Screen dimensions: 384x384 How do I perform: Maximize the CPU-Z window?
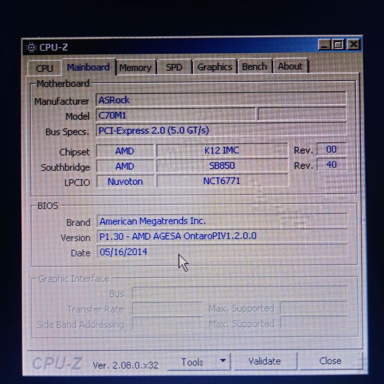click(338, 45)
